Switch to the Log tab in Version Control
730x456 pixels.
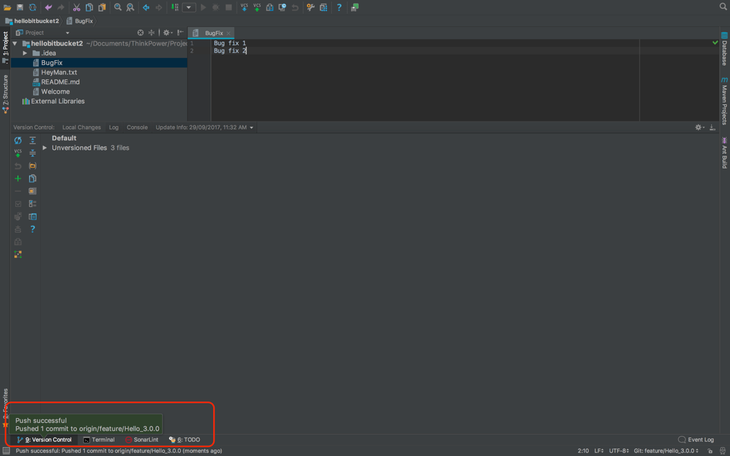pyautogui.click(x=114, y=128)
